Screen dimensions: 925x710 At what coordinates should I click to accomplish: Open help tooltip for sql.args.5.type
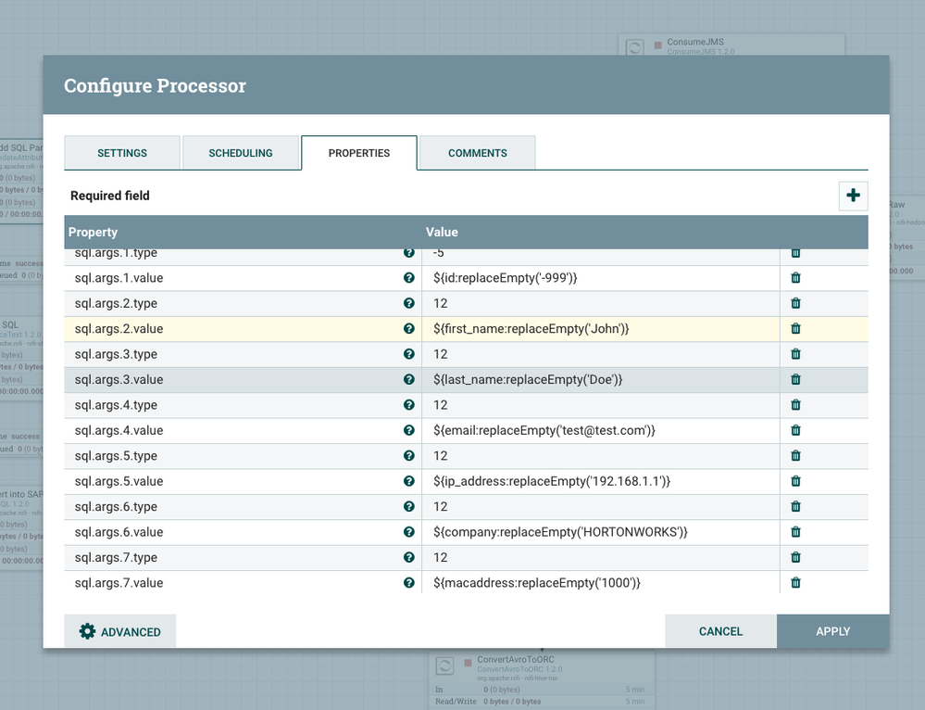pyautogui.click(x=408, y=456)
